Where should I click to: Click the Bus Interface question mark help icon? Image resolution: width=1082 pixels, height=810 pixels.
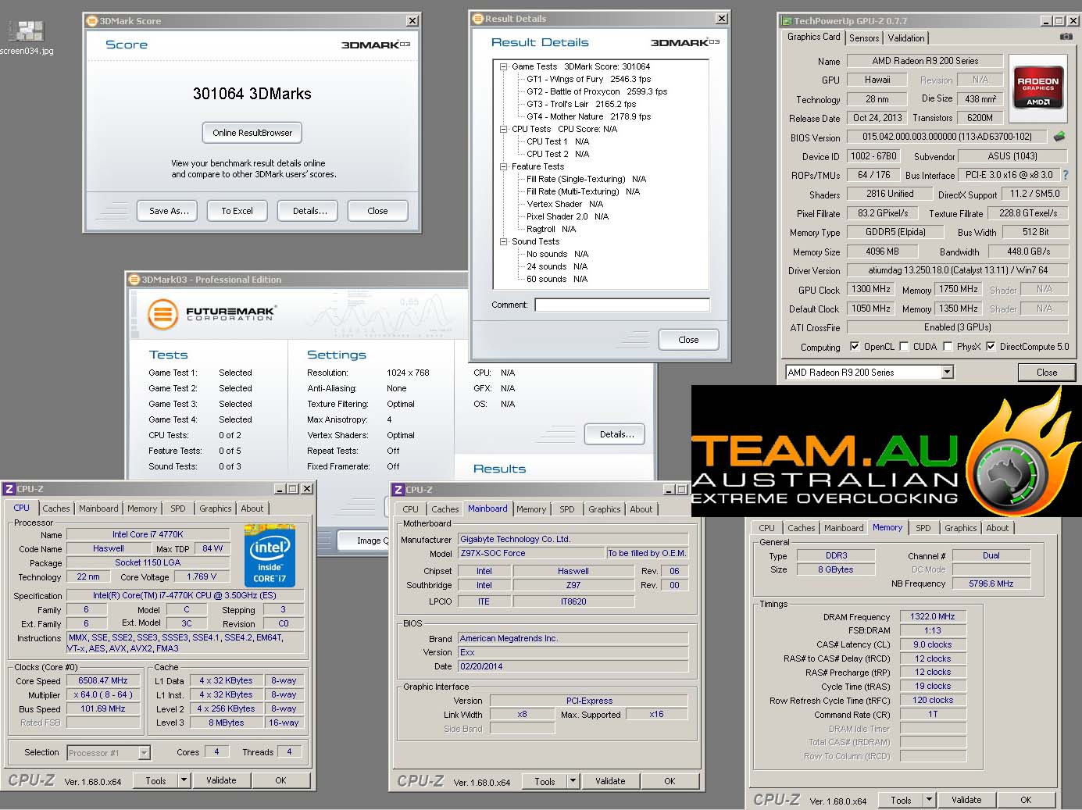tap(1065, 175)
